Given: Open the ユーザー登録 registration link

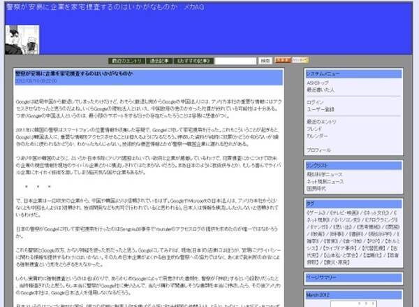Looking at the screenshot, I should pyautogui.click(x=319, y=109).
